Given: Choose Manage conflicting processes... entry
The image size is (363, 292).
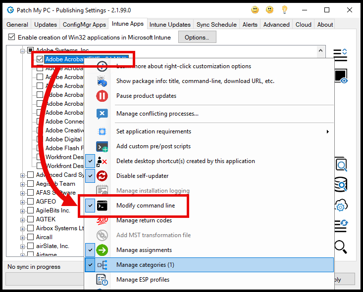Looking at the screenshot, I should pyautogui.click(x=209, y=114).
